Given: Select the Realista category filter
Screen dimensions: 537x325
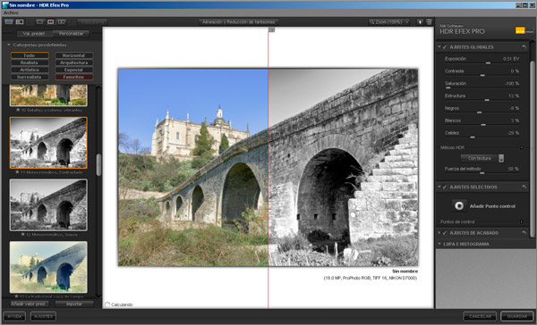Looking at the screenshot, I should (30, 62).
